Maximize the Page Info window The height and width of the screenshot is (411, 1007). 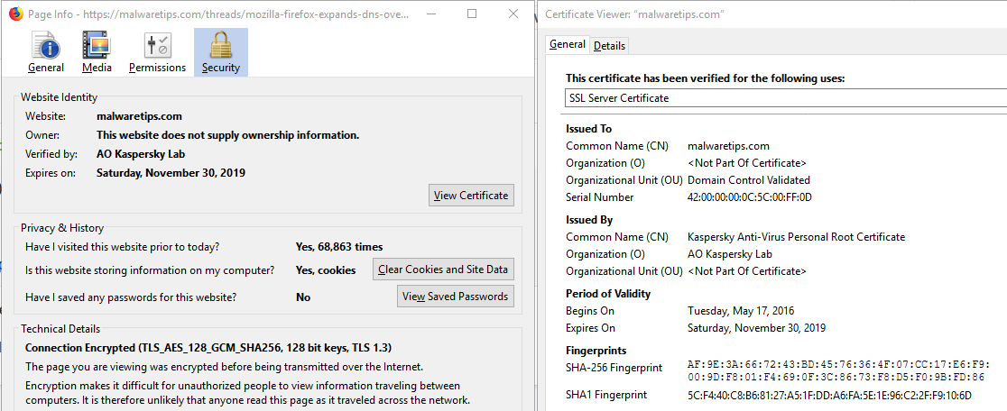tap(473, 14)
